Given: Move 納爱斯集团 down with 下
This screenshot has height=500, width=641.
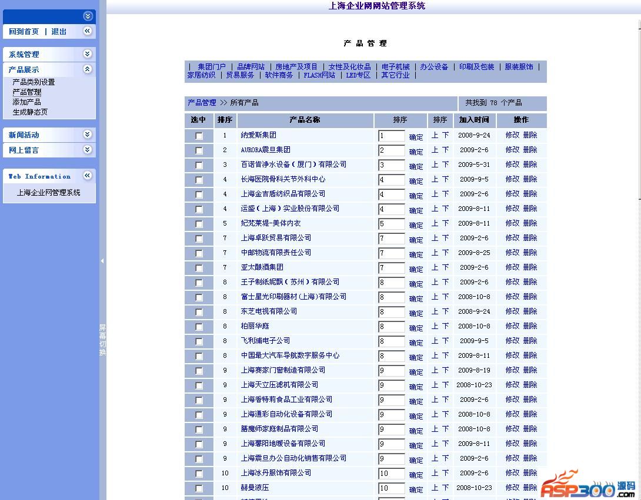Looking at the screenshot, I should click(445, 135).
